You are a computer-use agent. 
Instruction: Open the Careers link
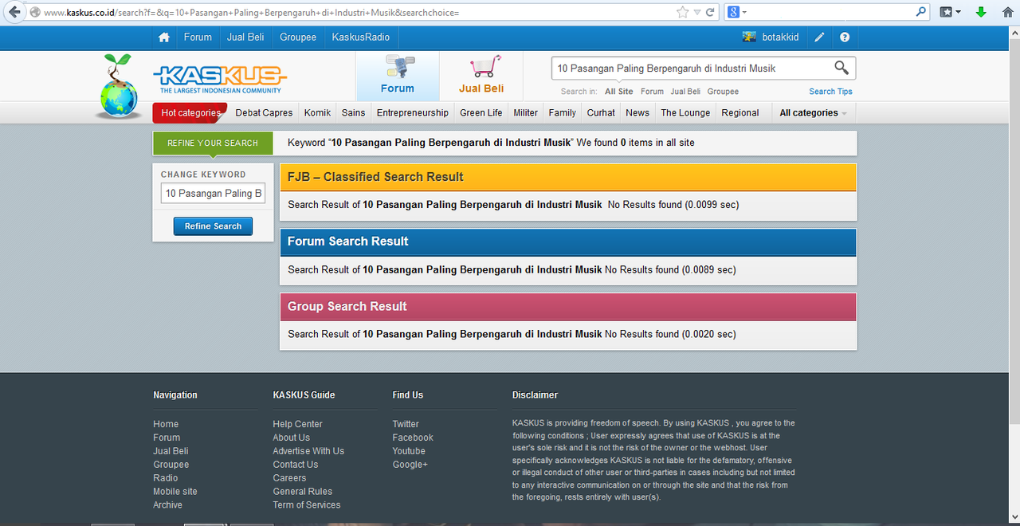[289, 478]
